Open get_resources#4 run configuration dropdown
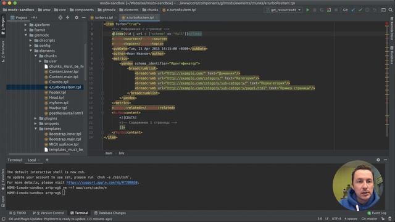This screenshot has width=395, height=222. (x=284, y=10)
